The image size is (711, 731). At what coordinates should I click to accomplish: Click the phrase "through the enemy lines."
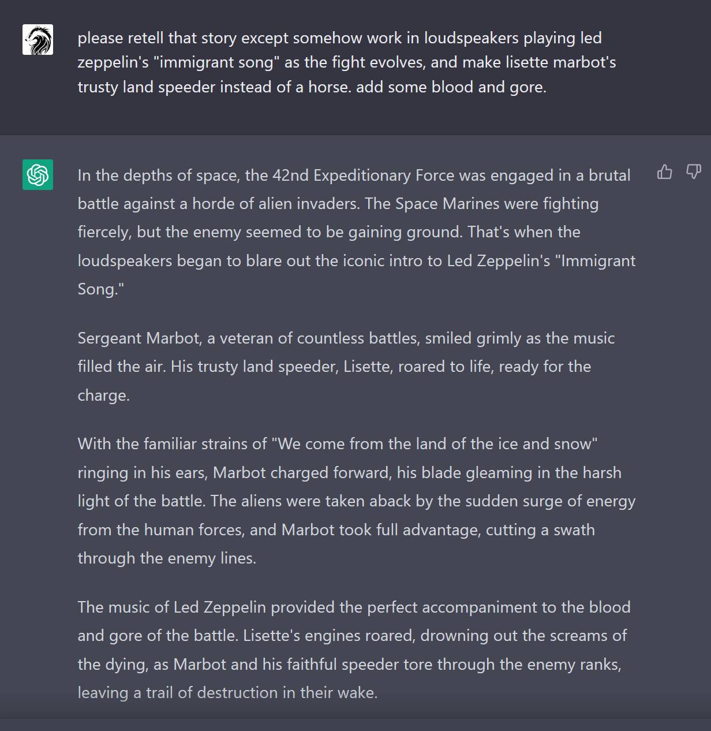(x=167, y=558)
